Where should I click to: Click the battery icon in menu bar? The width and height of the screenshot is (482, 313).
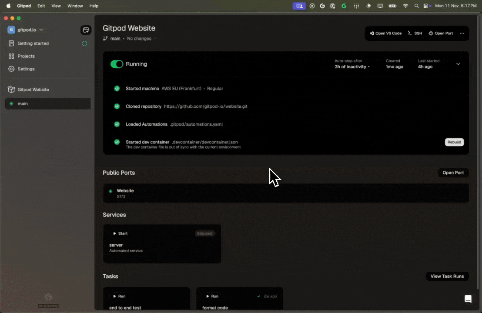[x=392, y=6]
